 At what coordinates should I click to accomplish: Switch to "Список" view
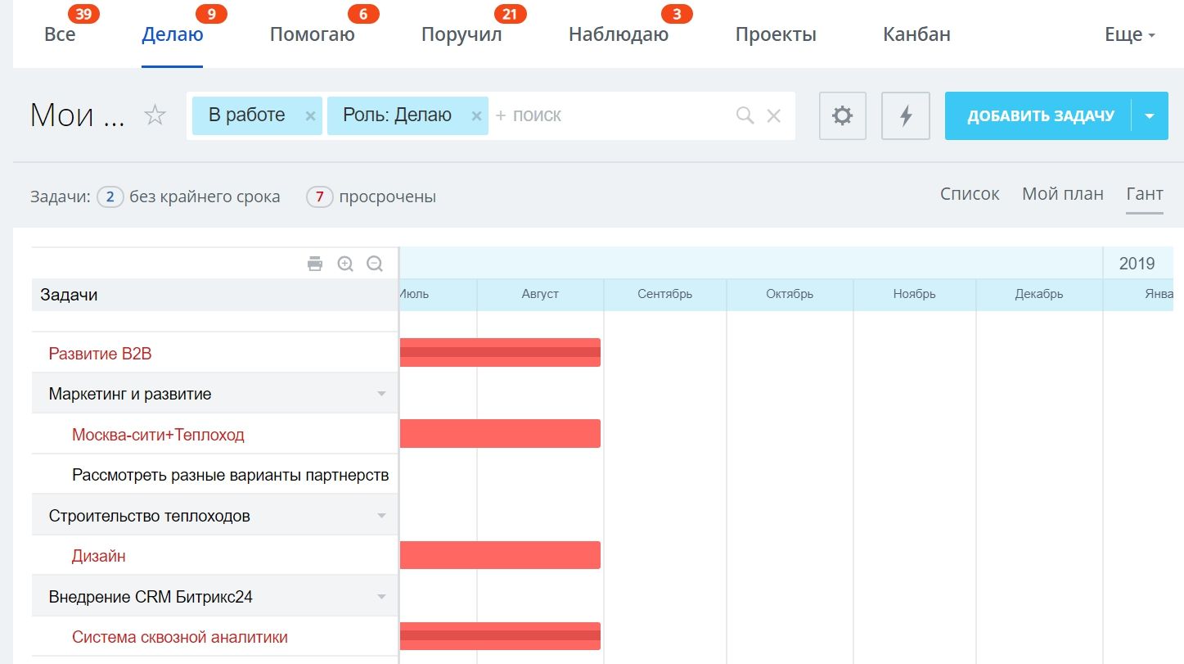(970, 194)
